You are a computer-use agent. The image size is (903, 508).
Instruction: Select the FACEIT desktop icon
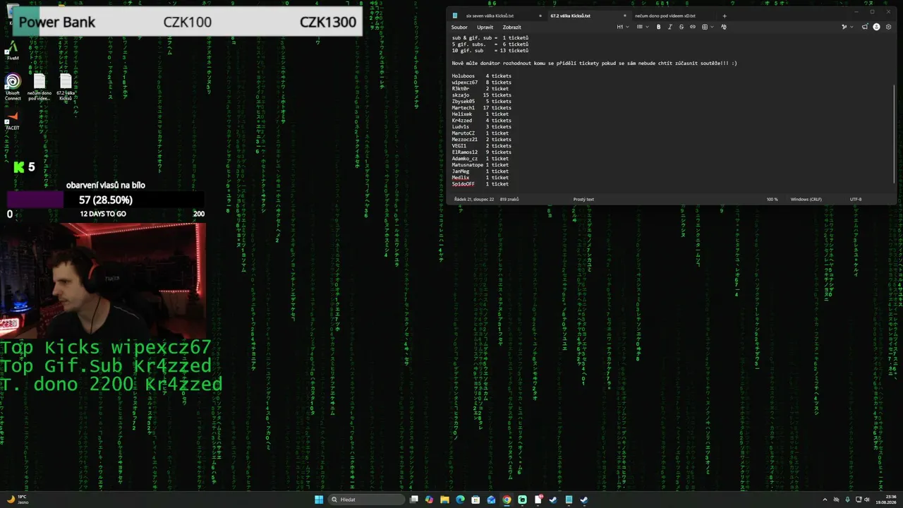(13, 121)
